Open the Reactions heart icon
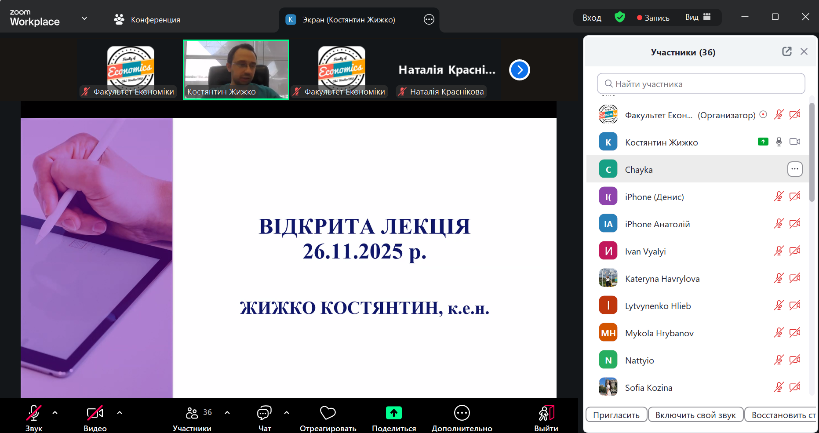This screenshot has width=819, height=433. click(328, 413)
